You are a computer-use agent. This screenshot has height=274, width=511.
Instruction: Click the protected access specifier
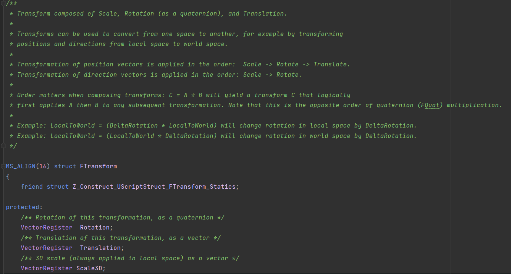click(x=22, y=207)
